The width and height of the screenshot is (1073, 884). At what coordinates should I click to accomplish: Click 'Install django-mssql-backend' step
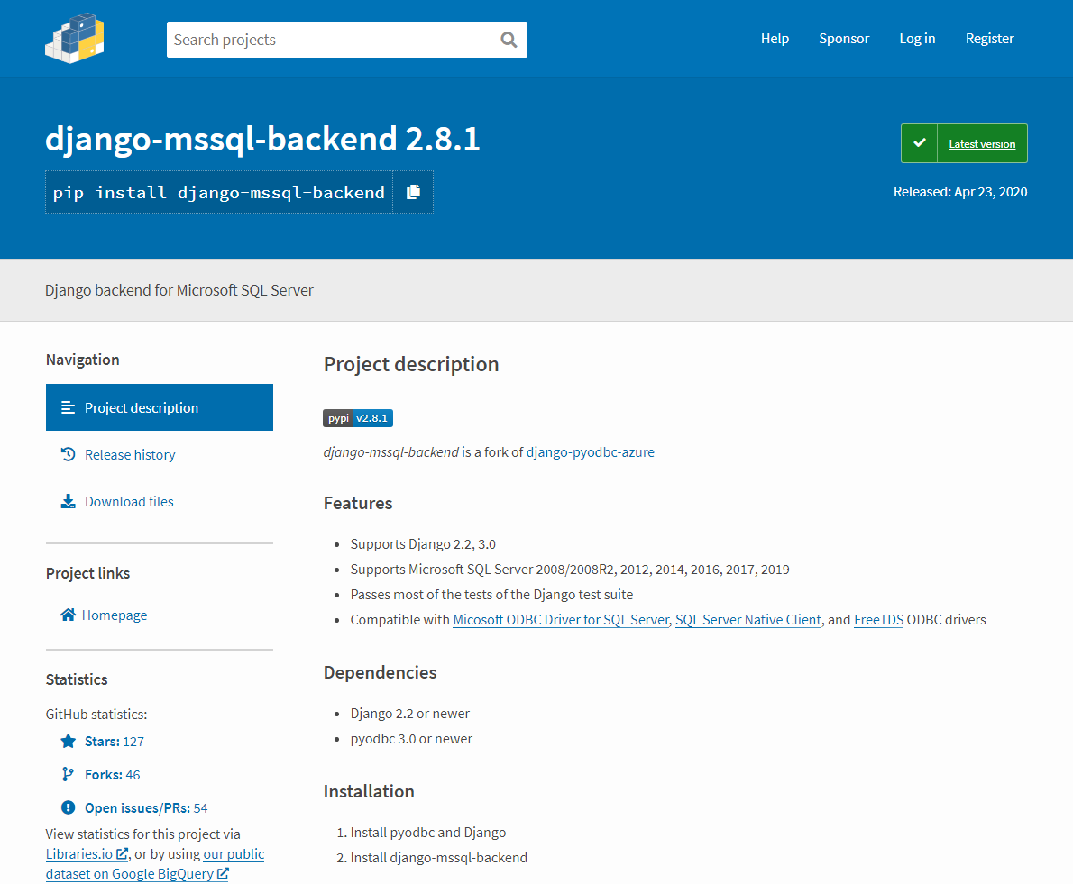pyautogui.click(x=438, y=858)
